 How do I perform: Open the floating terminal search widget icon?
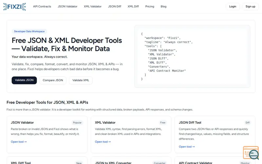pos(251,153)
